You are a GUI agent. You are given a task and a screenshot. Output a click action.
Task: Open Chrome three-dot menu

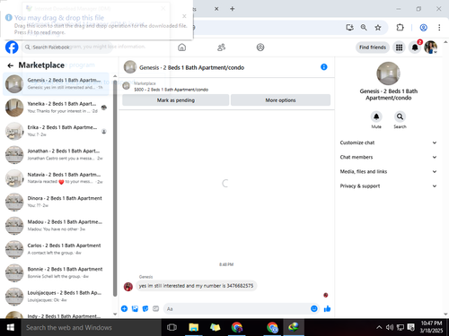pos(439,28)
